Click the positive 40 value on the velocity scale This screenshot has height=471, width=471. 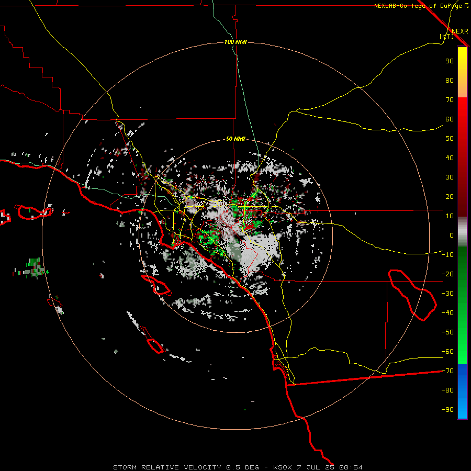pyautogui.click(x=450, y=158)
